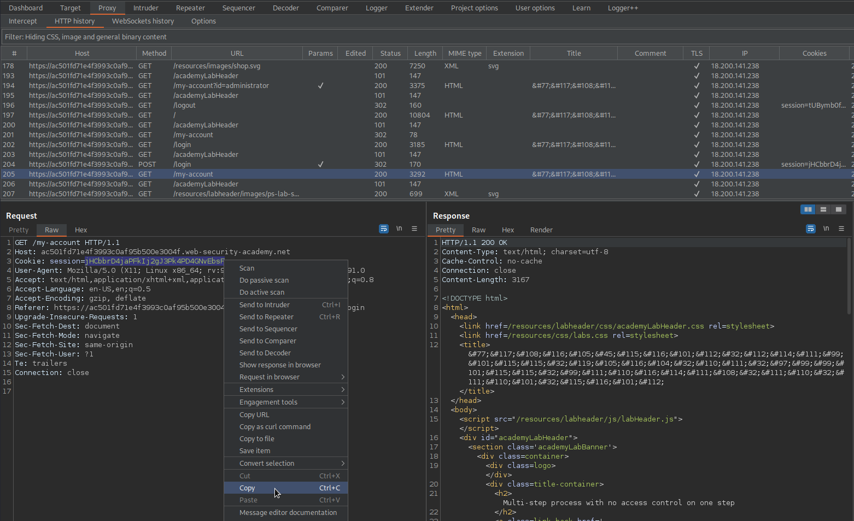Select Send to Intruder menu entry
854x521 pixels.
(x=286, y=305)
